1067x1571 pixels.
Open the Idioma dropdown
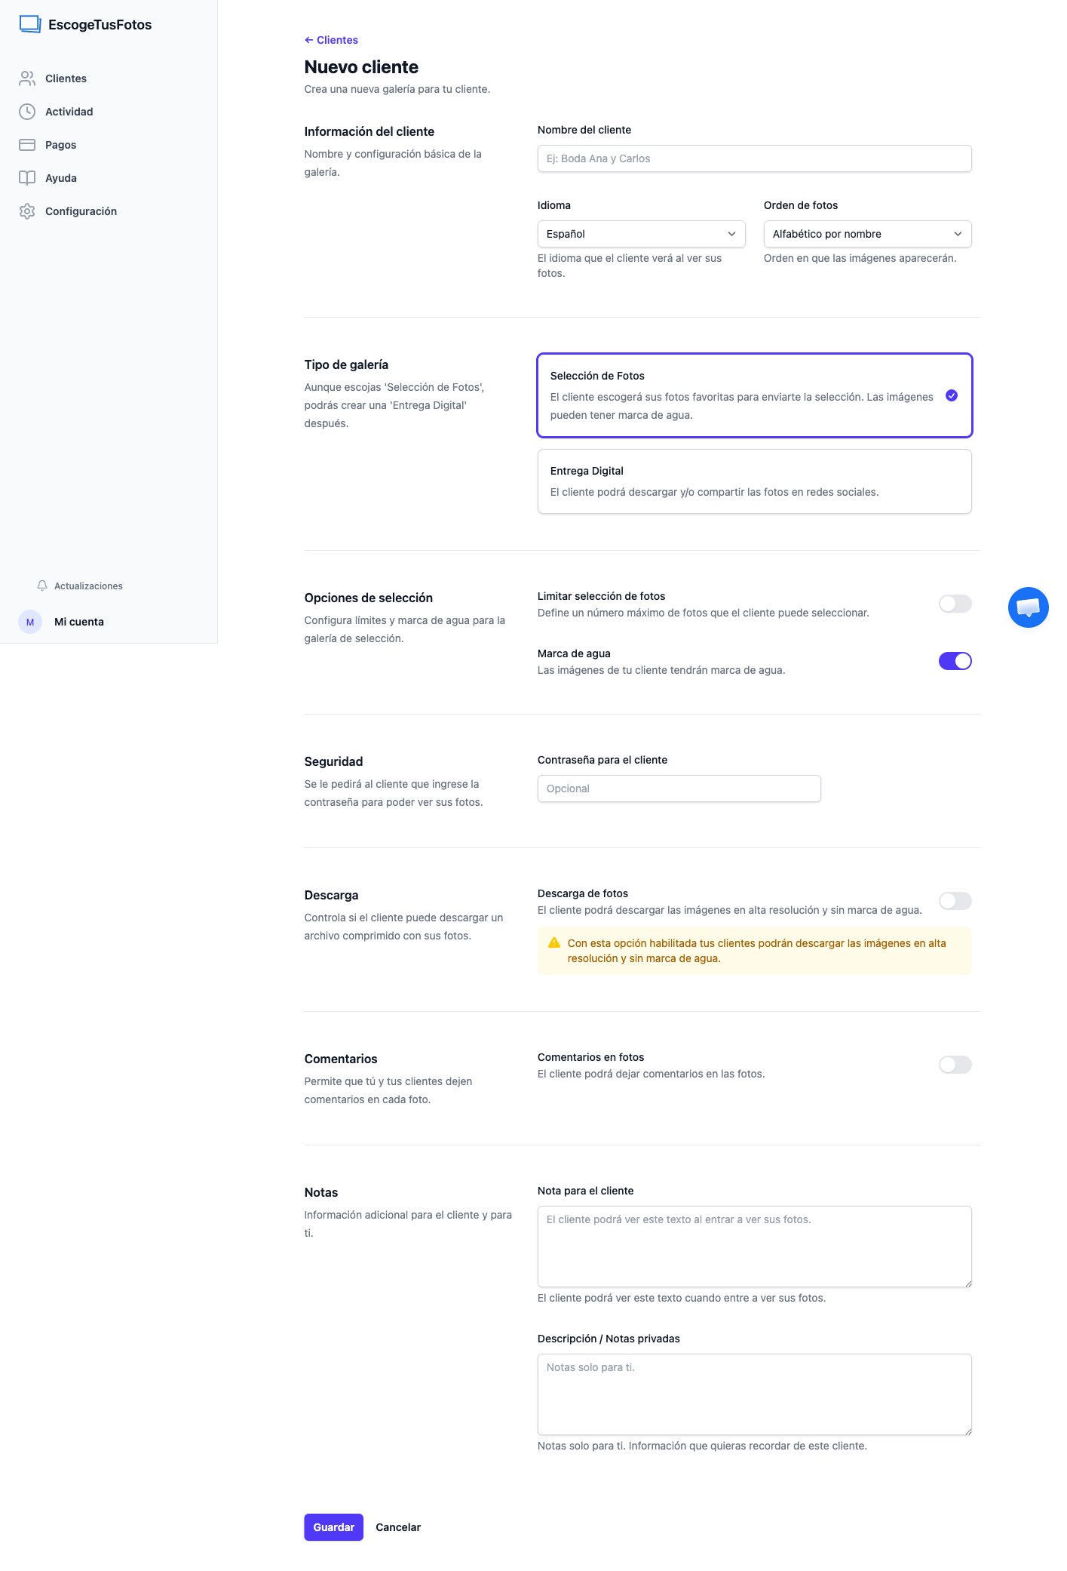pos(641,234)
